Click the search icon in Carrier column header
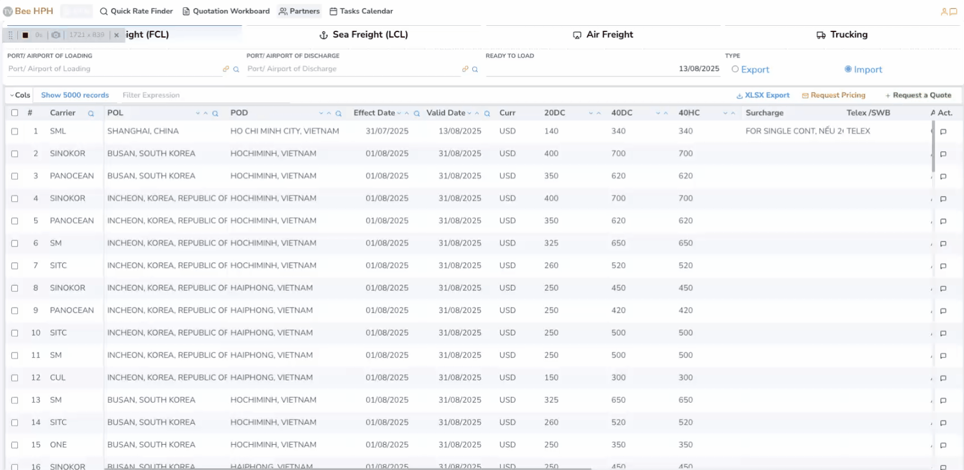Viewport: 964px width, 470px height. coord(91,114)
